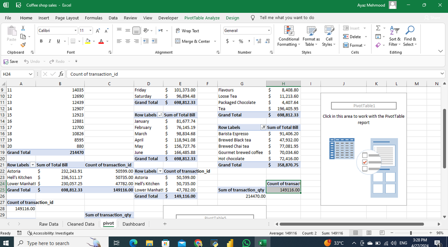Add a new sheet plus icon
This screenshot has width=448, height=247.
tap(164, 224)
